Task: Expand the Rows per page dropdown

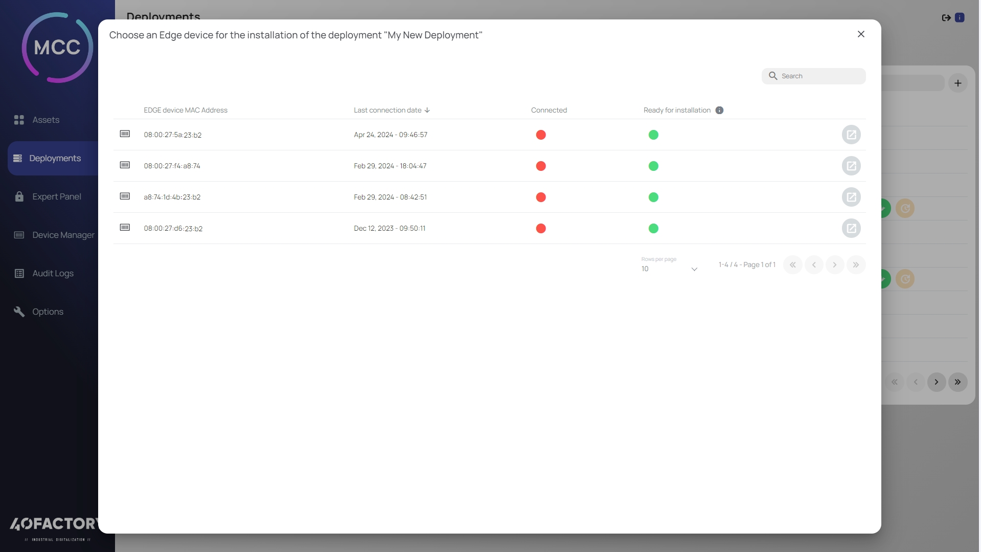Action: [669, 269]
